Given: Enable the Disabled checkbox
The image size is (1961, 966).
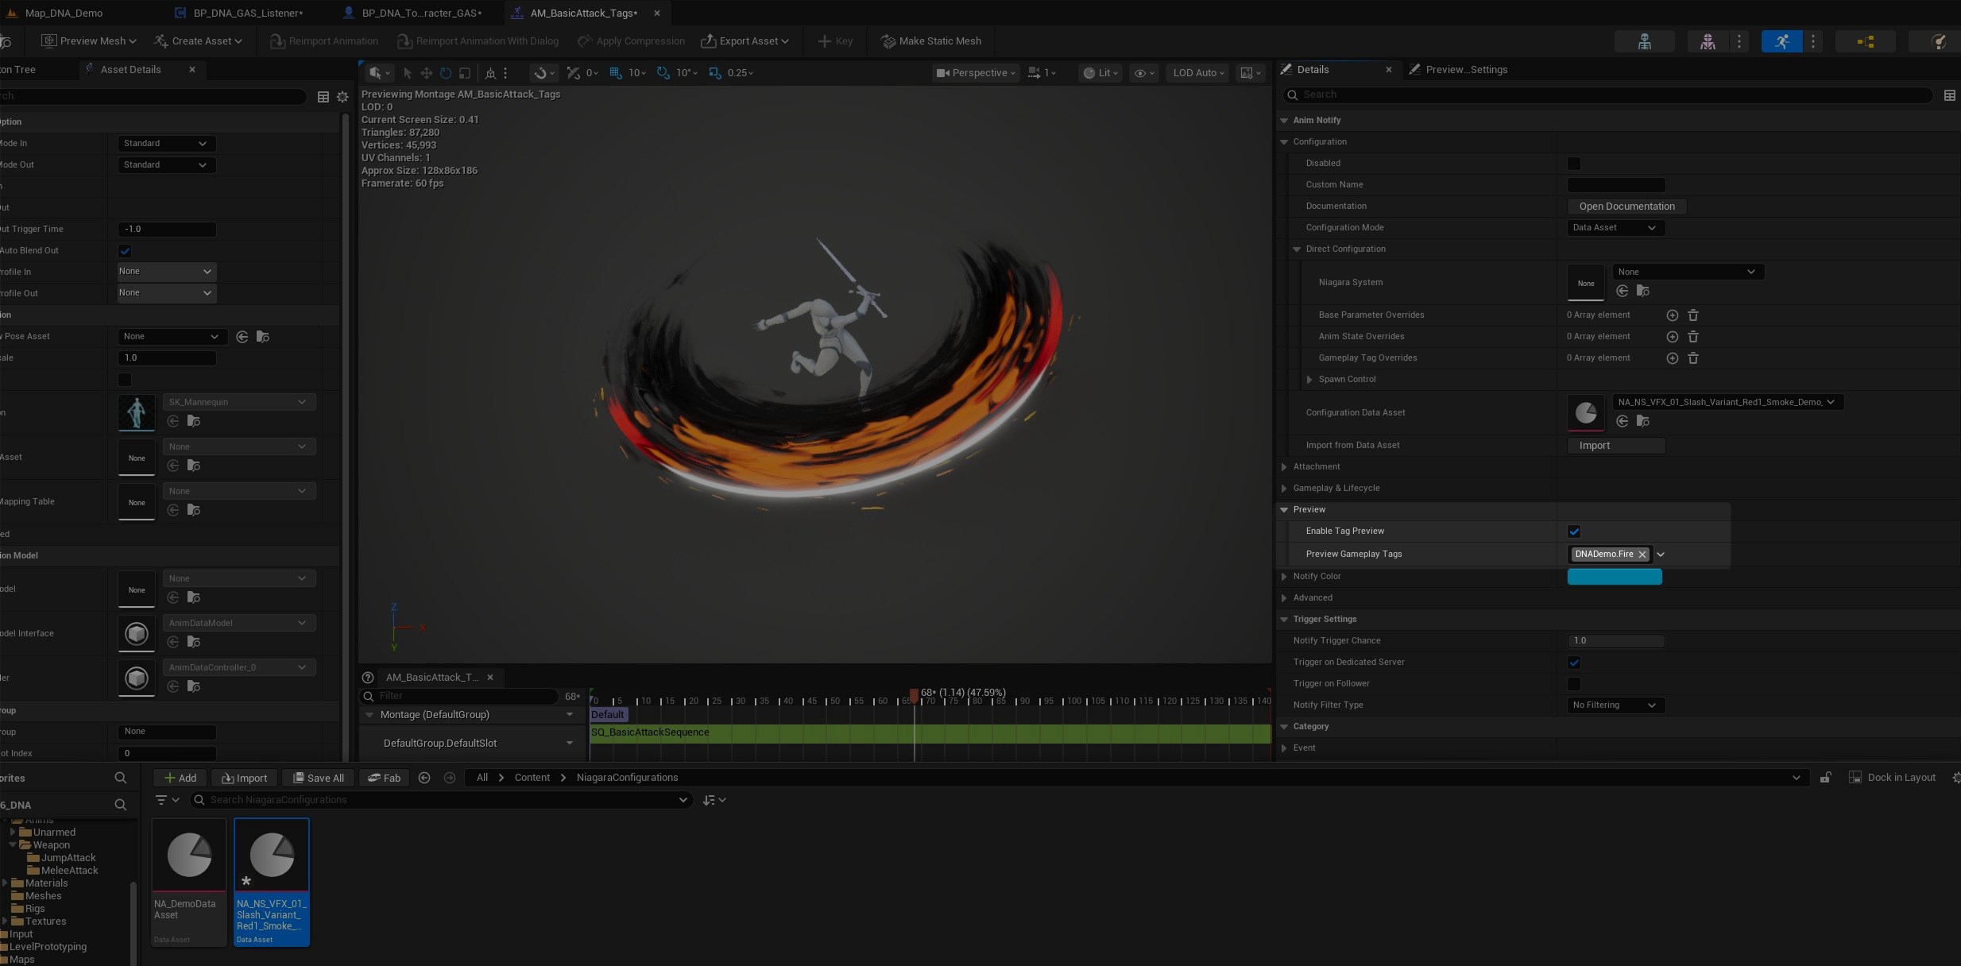Looking at the screenshot, I should pos(1574,164).
